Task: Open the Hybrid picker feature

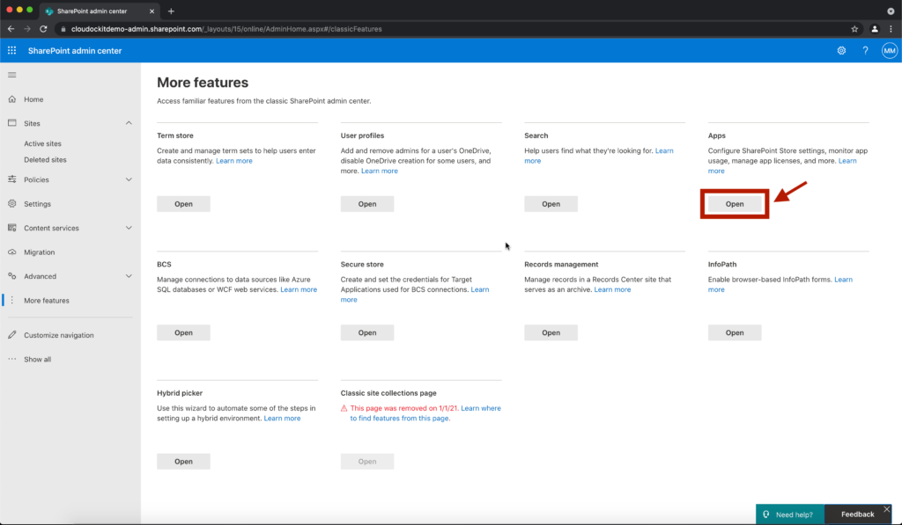Action: 183,461
